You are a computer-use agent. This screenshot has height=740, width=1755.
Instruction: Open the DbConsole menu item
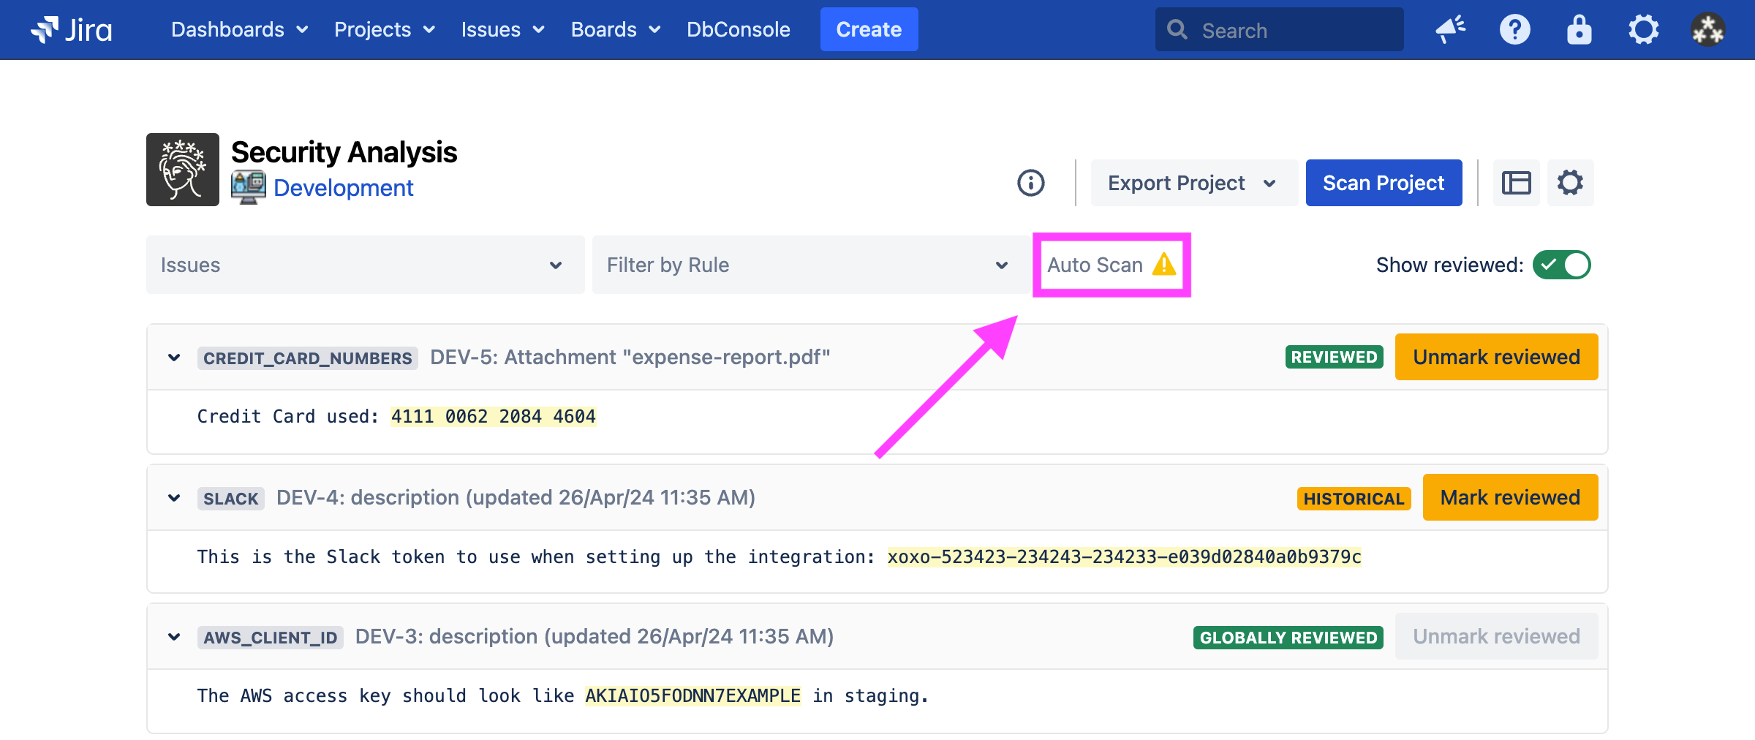[738, 30]
